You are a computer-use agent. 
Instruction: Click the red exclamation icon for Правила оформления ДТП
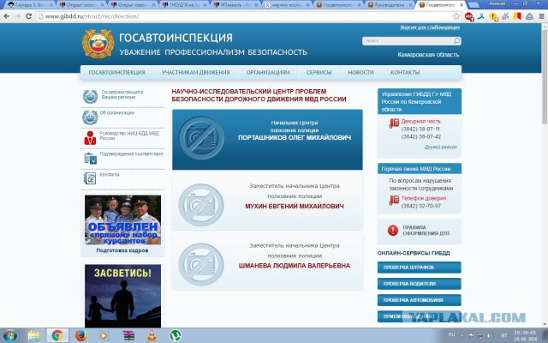click(393, 231)
